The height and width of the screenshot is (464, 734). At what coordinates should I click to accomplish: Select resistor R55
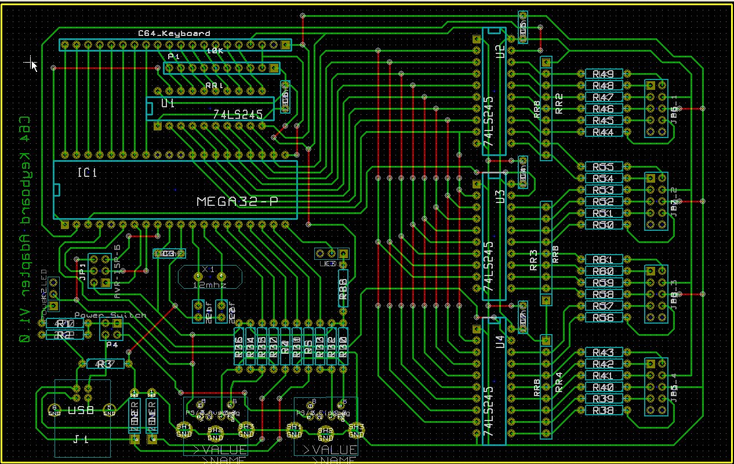point(602,167)
